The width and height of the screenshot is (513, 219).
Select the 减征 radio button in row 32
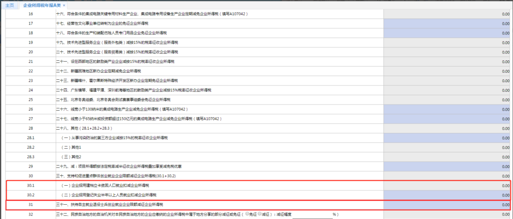click(259, 214)
